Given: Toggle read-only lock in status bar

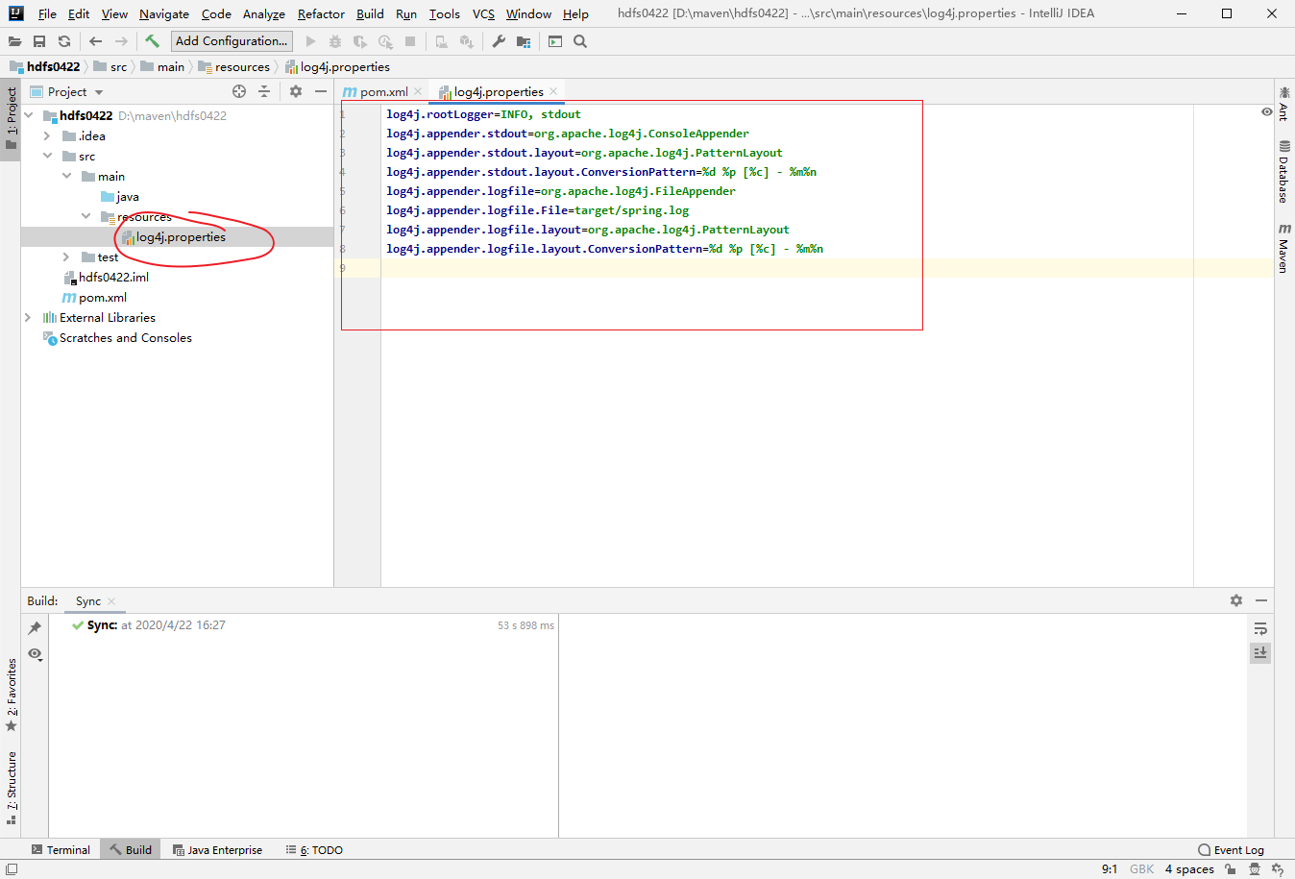Looking at the screenshot, I should [1231, 869].
